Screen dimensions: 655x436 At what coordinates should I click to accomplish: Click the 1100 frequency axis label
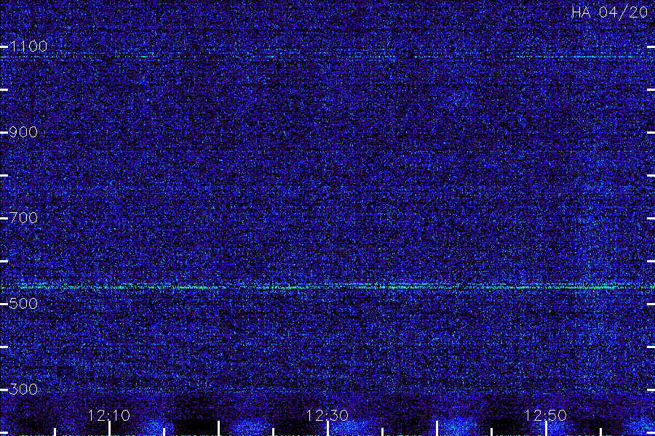28,47
